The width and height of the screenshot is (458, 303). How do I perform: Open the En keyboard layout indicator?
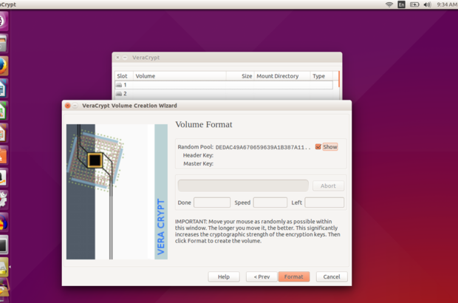tap(402, 4)
